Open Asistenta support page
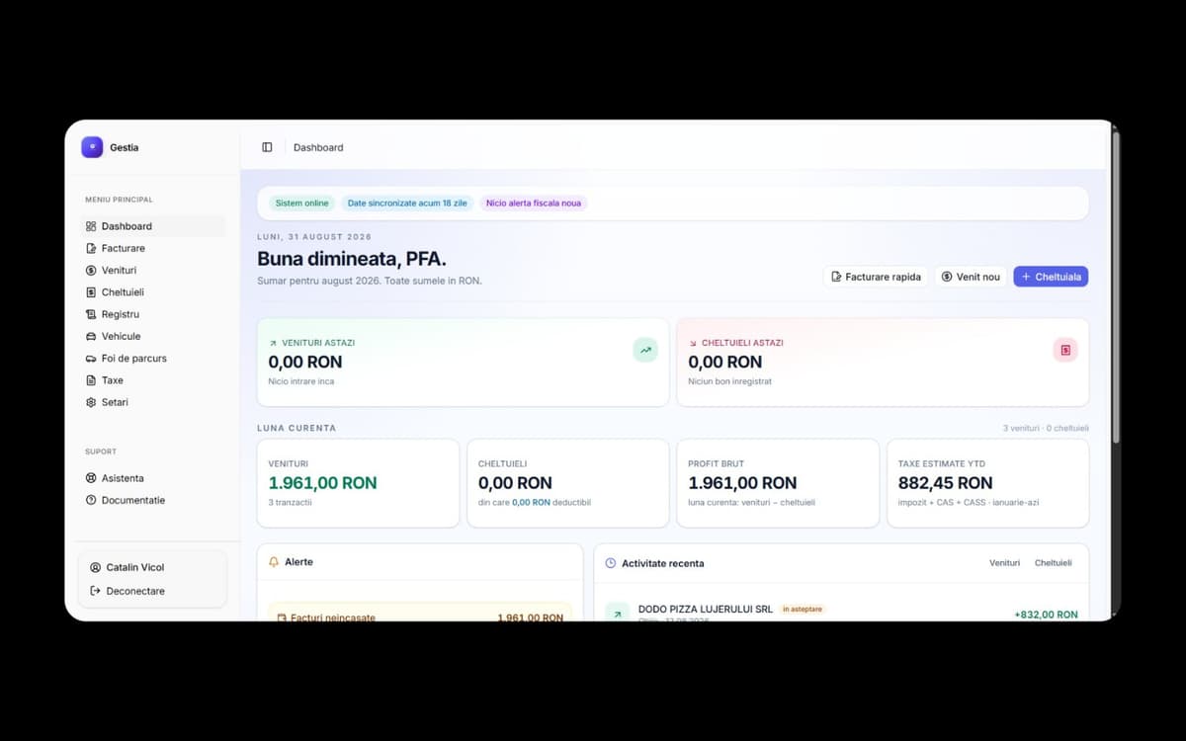The height and width of the screenshot is (741, 1186). coord(153,478)
